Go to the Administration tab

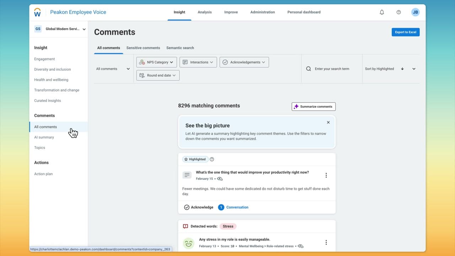[263, 12]
